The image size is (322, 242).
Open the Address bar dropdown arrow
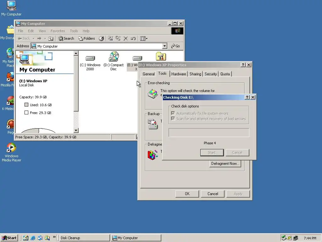pyautogui.click(x=164, y=46)
